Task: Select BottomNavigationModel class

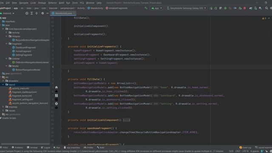Action: pos(26,70)
